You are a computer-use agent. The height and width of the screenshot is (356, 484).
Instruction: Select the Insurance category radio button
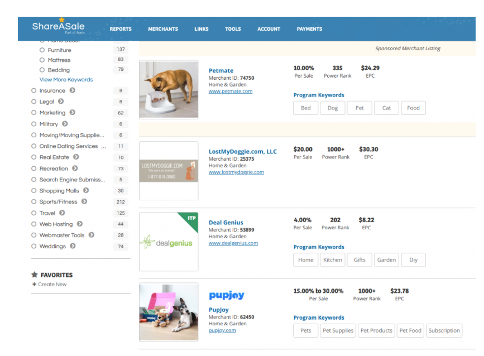click(33, 90)
